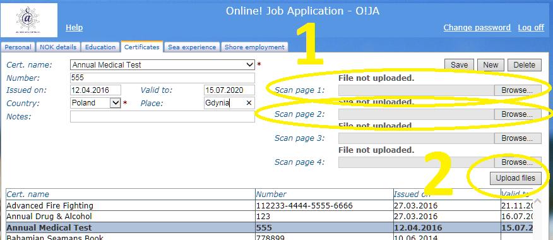Click the company logo image
The image size is (553, 240).
[x=29, y=20]
